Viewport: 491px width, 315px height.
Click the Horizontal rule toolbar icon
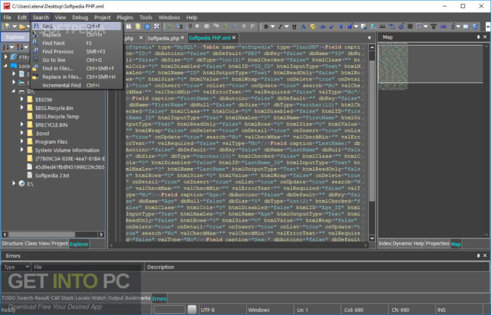click(382, 27)
